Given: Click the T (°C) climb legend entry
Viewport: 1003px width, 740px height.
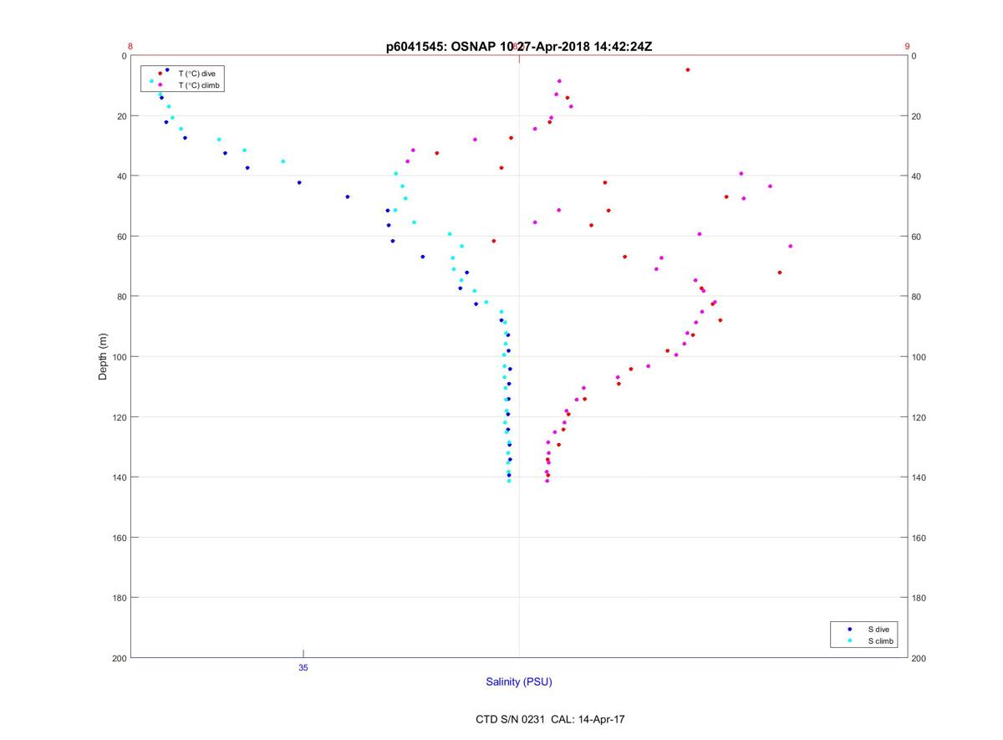Looking at the screenshot, I should 200,85.
